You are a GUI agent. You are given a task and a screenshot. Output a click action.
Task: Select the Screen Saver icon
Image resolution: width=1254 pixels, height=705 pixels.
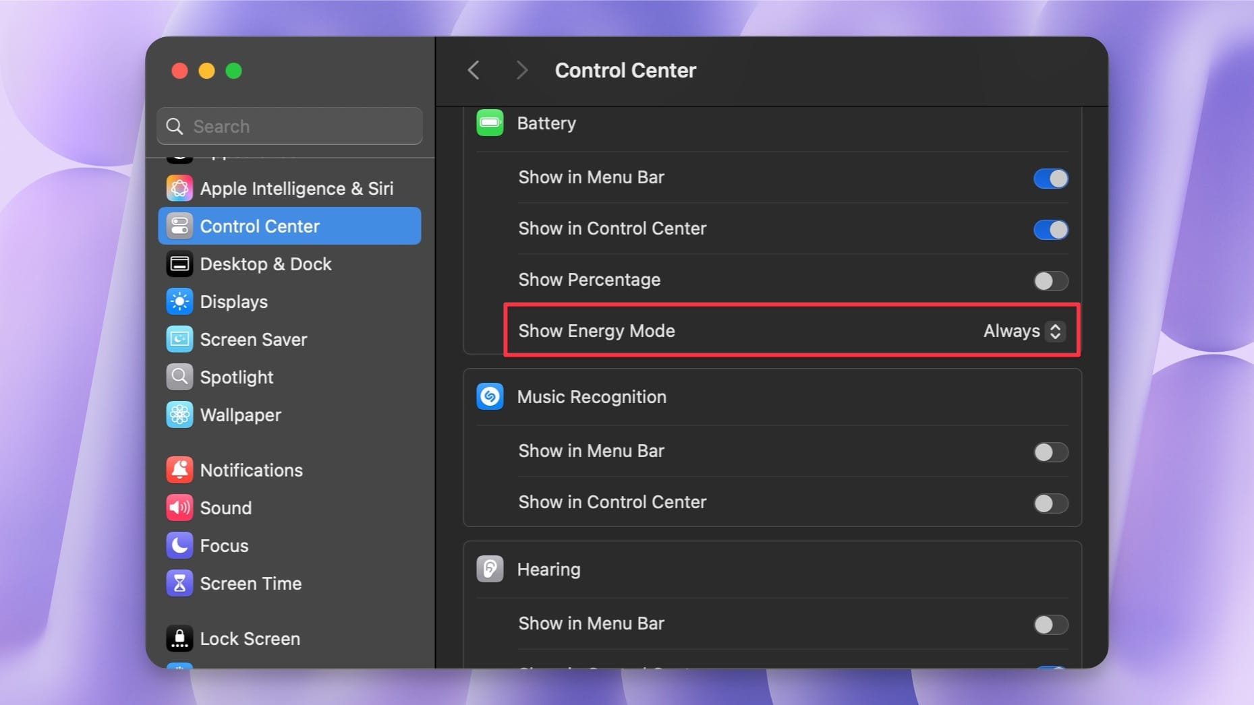coord(179,339)
